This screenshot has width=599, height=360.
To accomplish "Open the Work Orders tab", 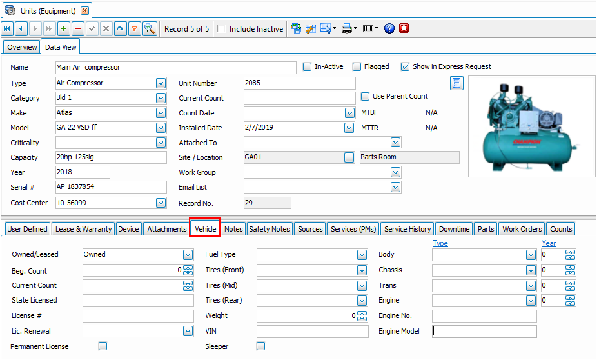I will pos(522,229).
